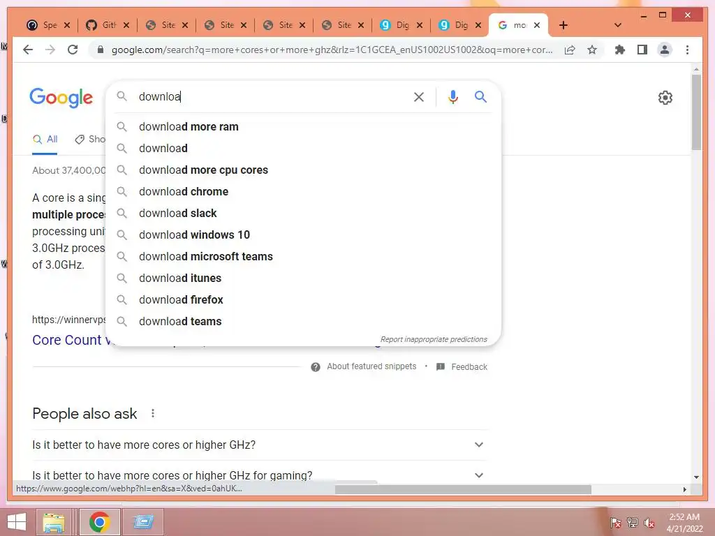Toggle the browser side panel icon
Screen dimensions: 715x536
[642, 50]
